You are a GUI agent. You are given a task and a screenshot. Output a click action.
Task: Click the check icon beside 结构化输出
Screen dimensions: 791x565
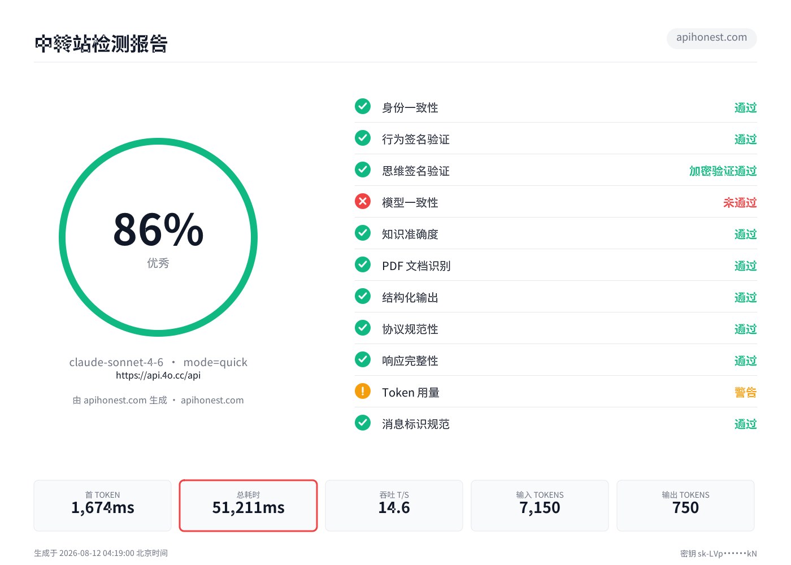363,296
